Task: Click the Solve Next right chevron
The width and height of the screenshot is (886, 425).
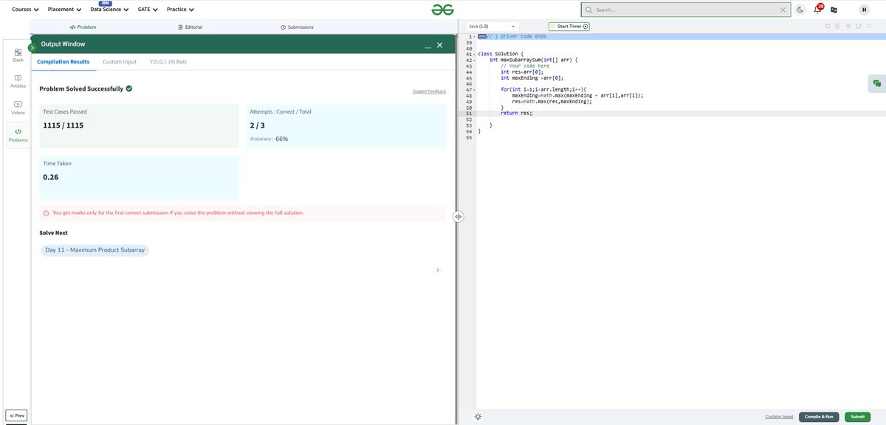Action: coord(438,271)
